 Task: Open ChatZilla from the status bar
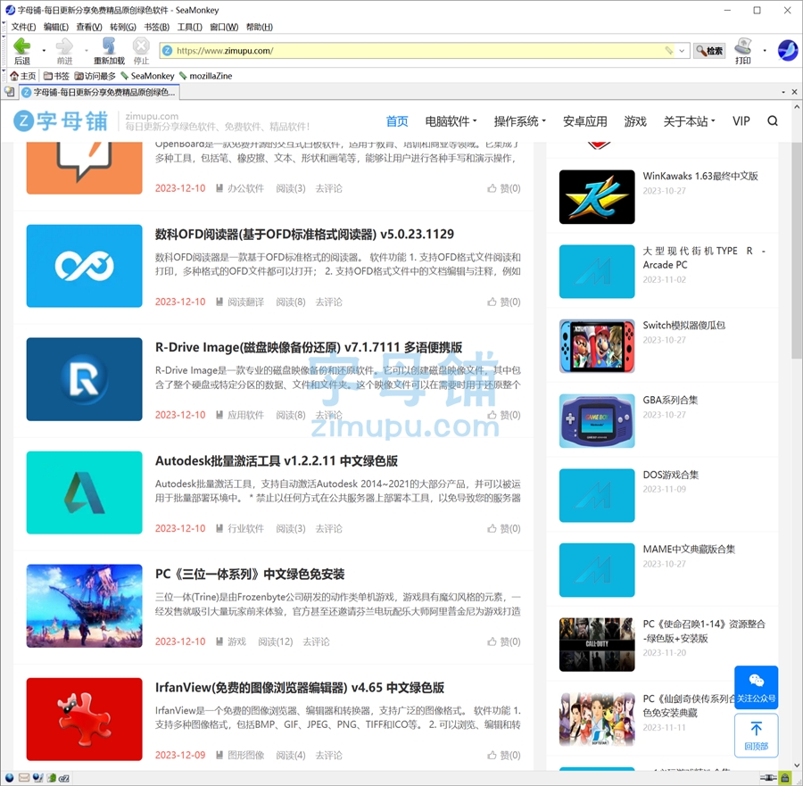click(x=64, y=778)
